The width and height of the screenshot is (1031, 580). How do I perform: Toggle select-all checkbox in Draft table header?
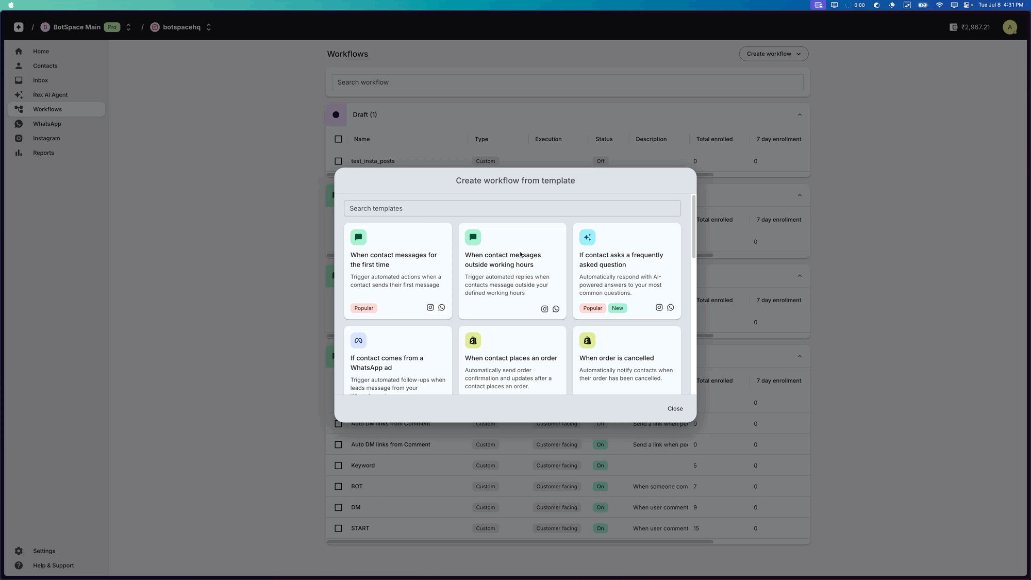[x=338, y=139]
